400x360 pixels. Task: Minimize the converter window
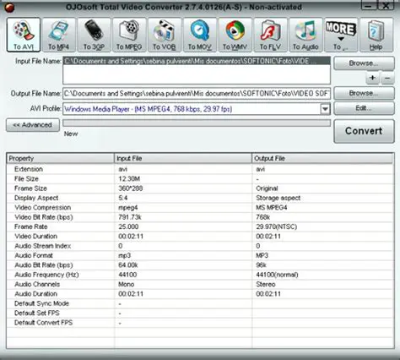(x=369, y=6)
